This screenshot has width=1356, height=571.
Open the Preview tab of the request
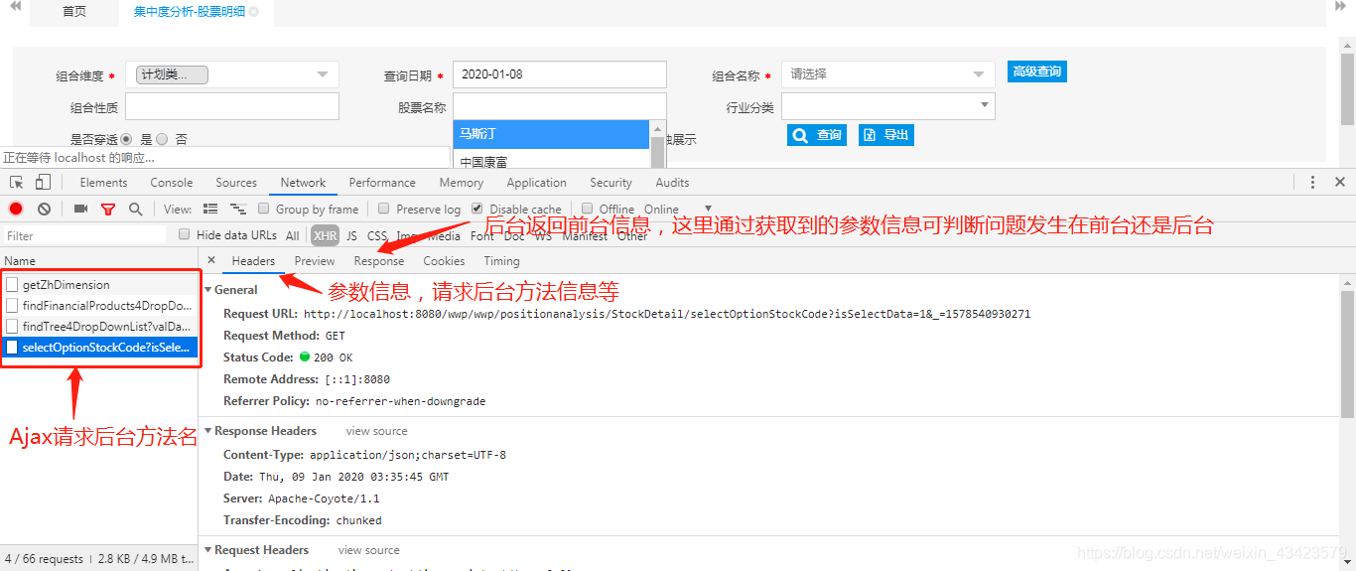[315, 261]
